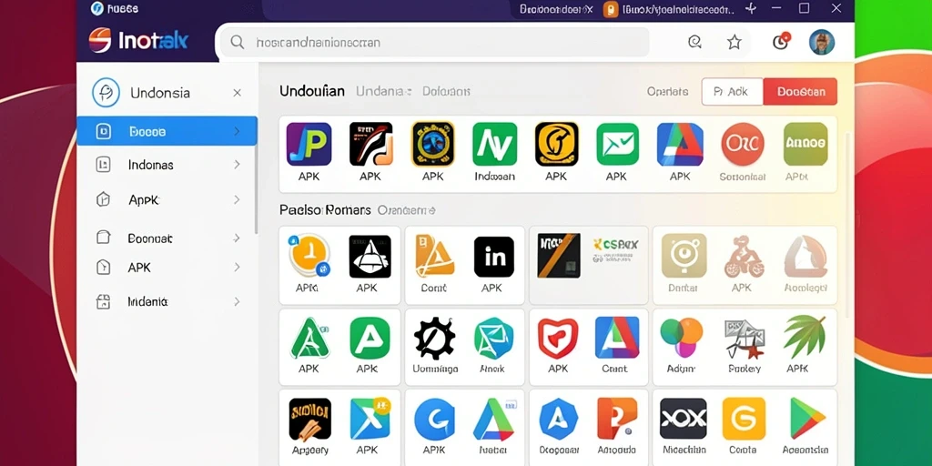The width and height of the screenshot is (932, 466).
Task: Open the orange coin number 1 app icon
Action: [309, 256]
